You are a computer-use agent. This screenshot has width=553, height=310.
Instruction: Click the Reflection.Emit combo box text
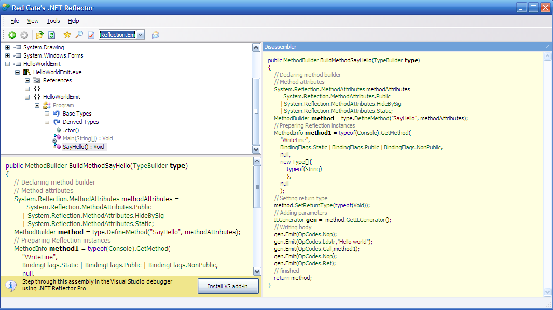pyautogui.click(x=117, y=35)
